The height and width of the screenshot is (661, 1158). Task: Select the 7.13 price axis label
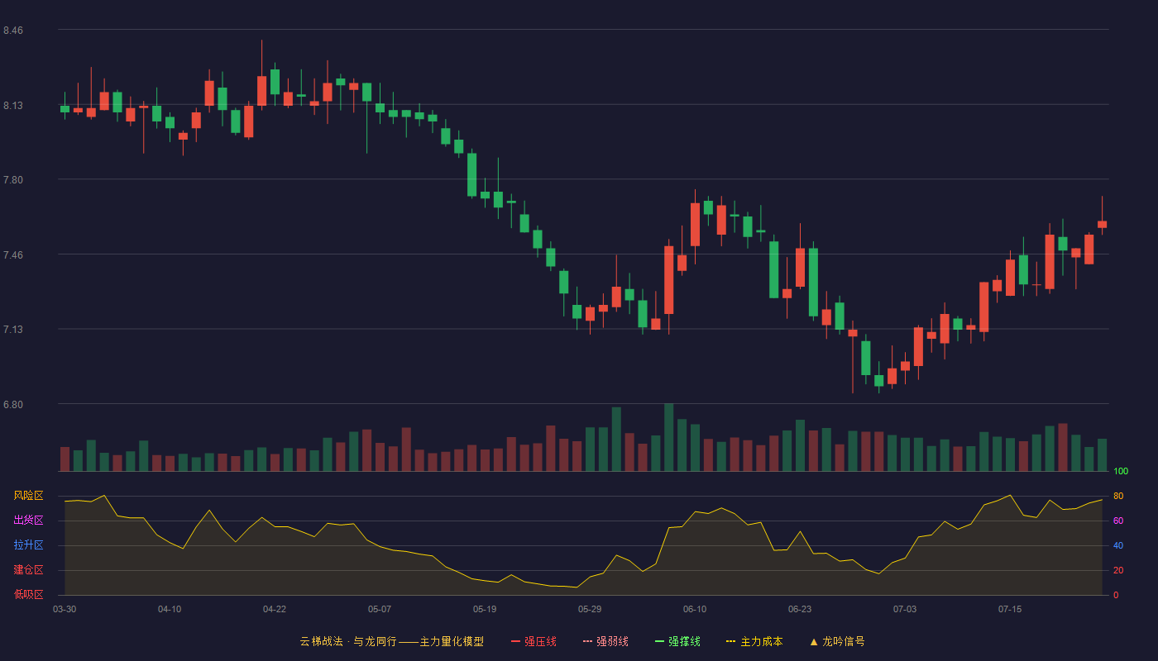click(x=13, y=330)
